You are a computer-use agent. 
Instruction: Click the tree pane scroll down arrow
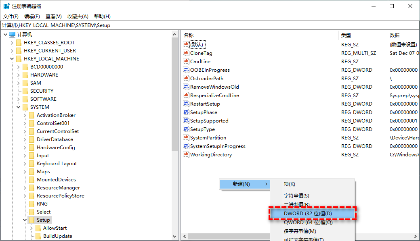pos(174,237)
